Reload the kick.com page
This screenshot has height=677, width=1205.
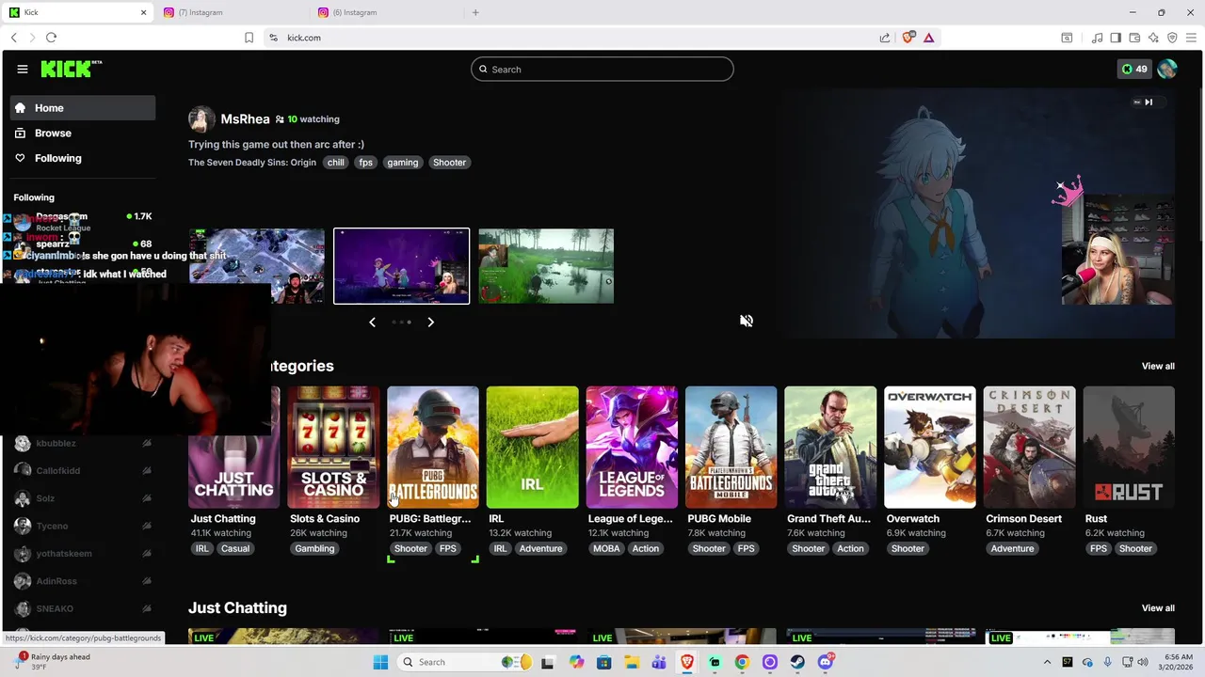click(51, 38)
